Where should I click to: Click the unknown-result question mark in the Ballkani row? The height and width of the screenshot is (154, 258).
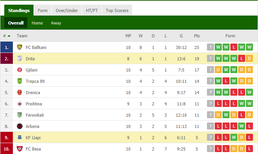(210, 47)
